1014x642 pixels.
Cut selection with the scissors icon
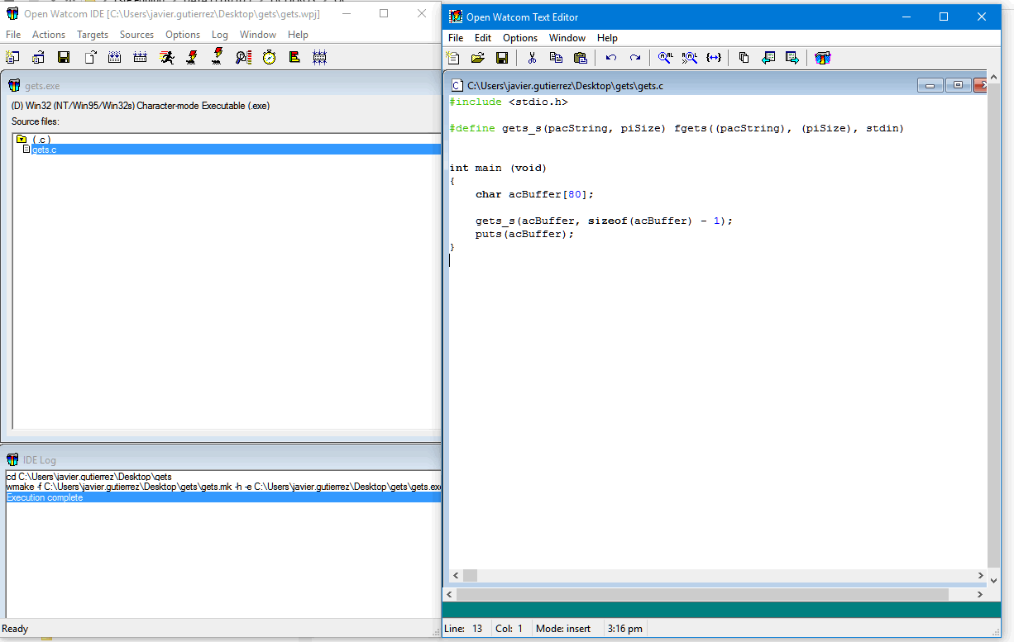coord(532,58)
